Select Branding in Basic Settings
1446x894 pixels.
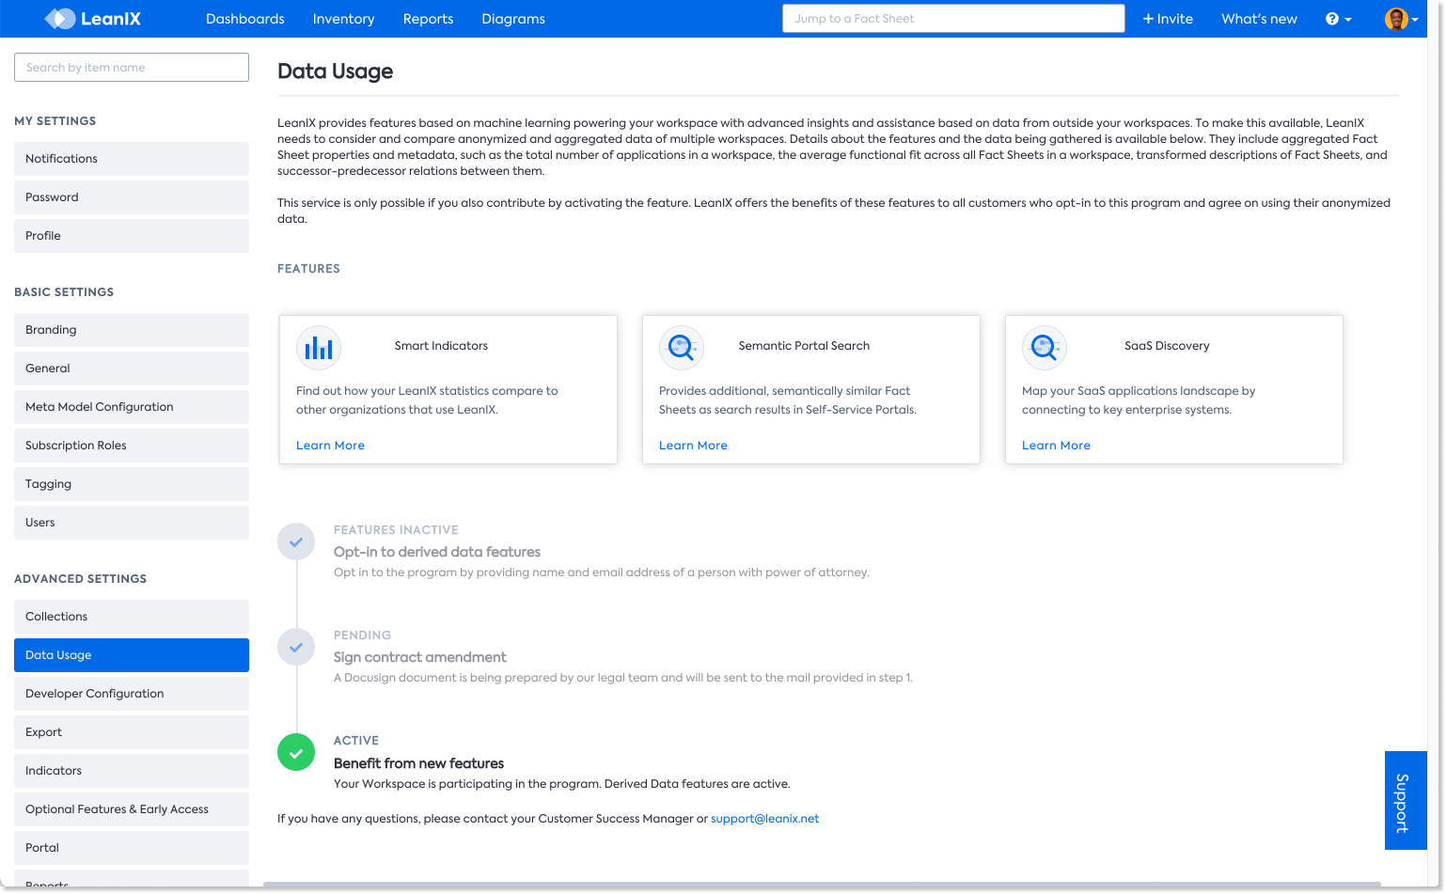132,330
